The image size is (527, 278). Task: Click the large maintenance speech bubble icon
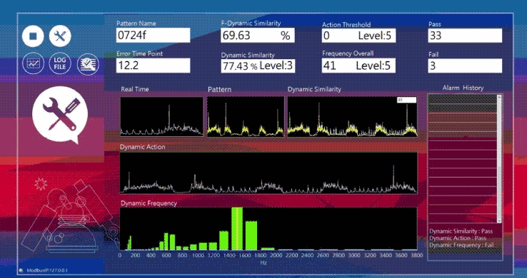coord(60,115)
